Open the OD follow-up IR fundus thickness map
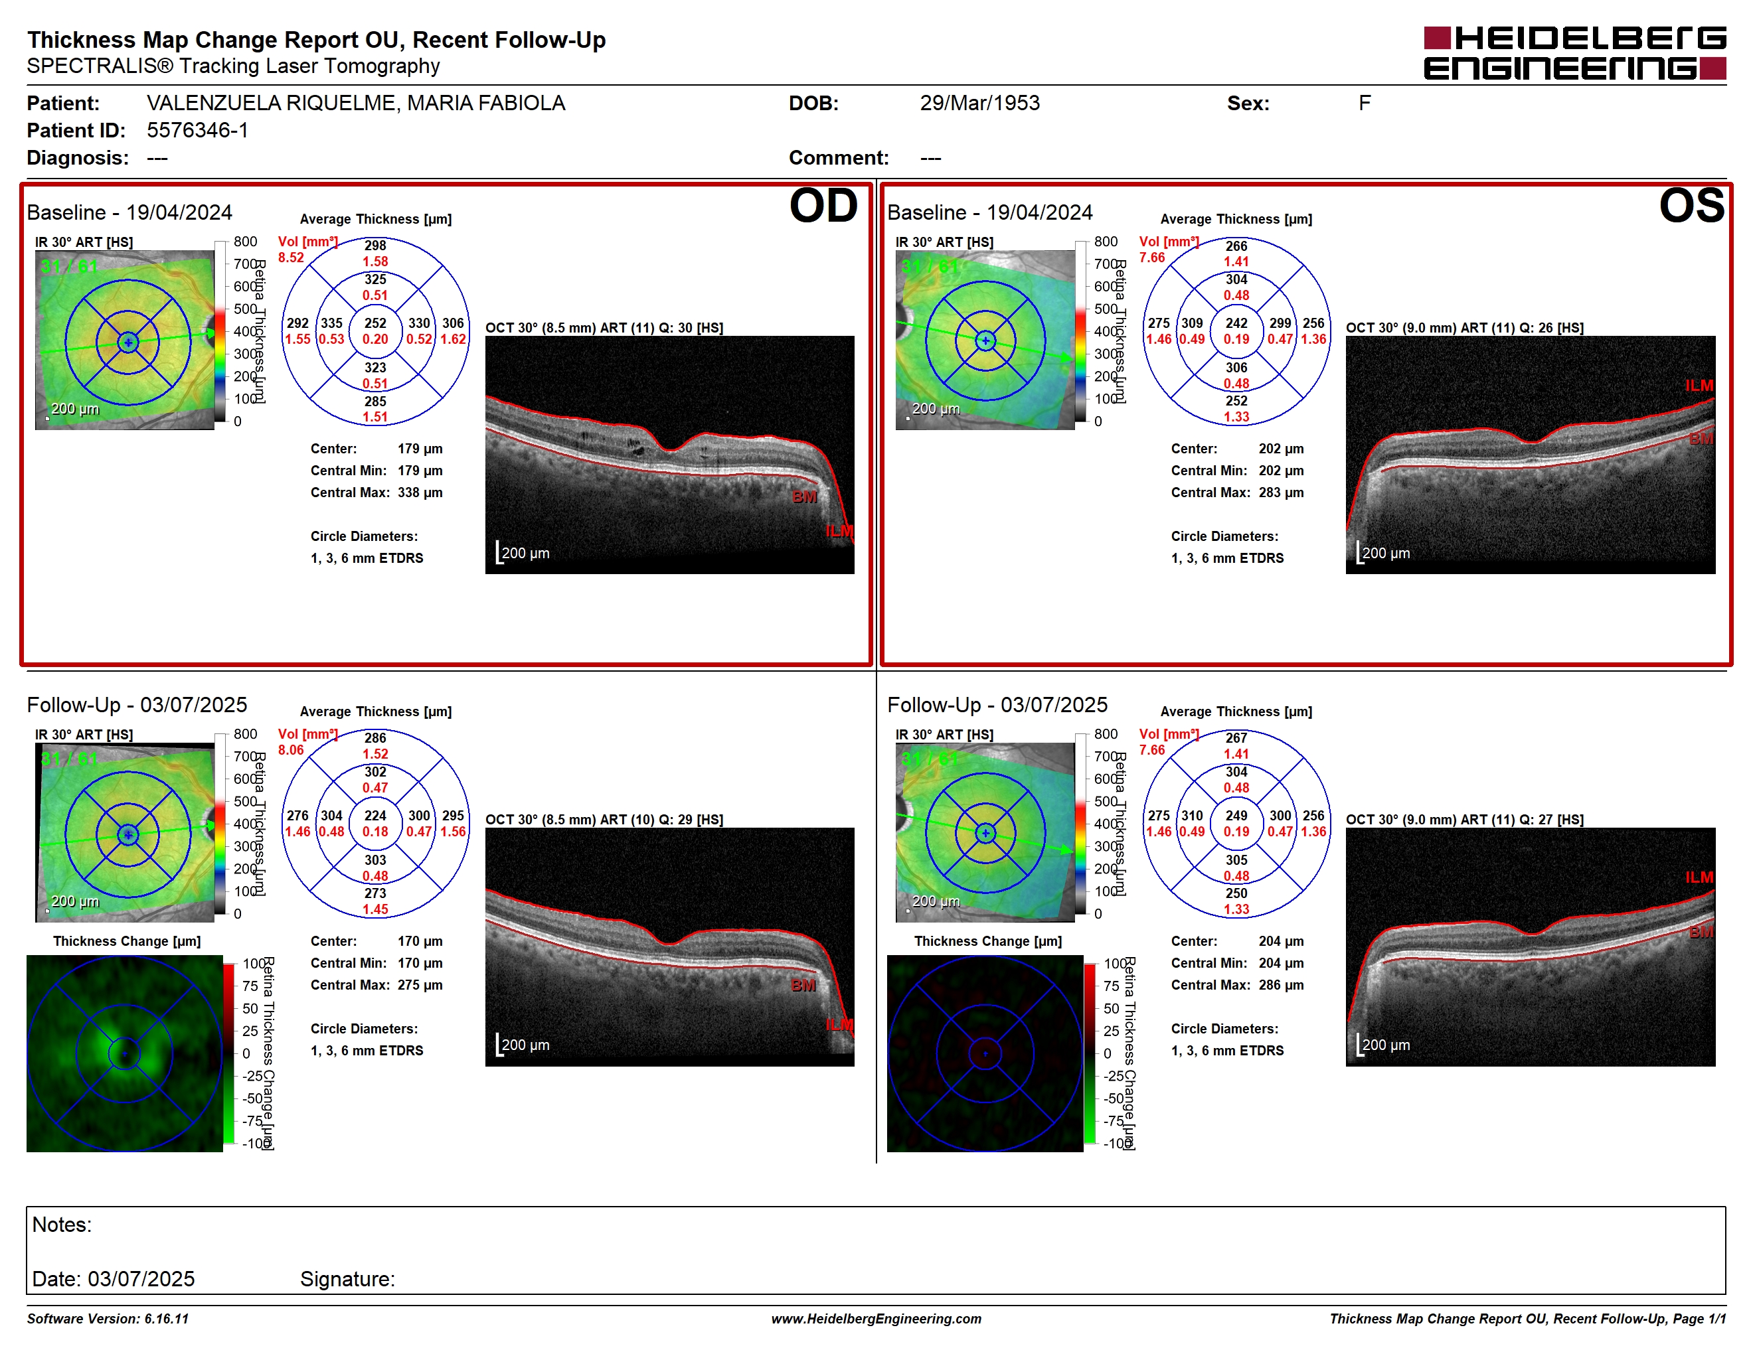The width and height of the screenshot is (1753, 1354). pos(124,832)
